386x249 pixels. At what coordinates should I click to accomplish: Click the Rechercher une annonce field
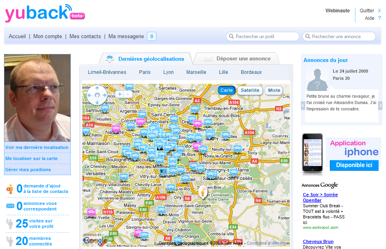pyautogui.click(x=339, y=37)
